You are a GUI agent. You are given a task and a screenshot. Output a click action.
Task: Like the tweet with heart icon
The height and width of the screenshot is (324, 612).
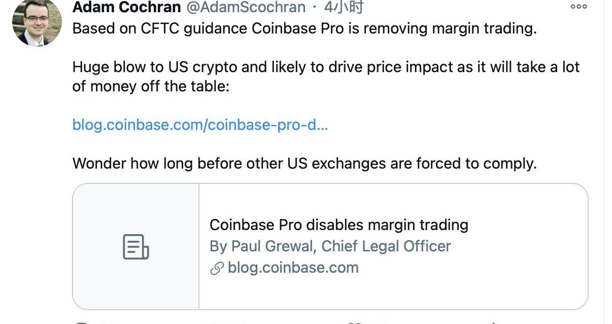[x=354, y=322]
